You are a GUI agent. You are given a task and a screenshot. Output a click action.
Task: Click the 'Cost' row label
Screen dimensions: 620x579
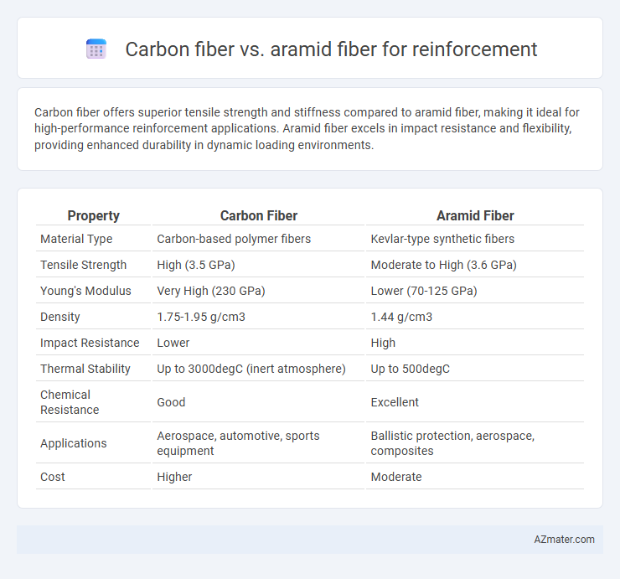(52, 477)
